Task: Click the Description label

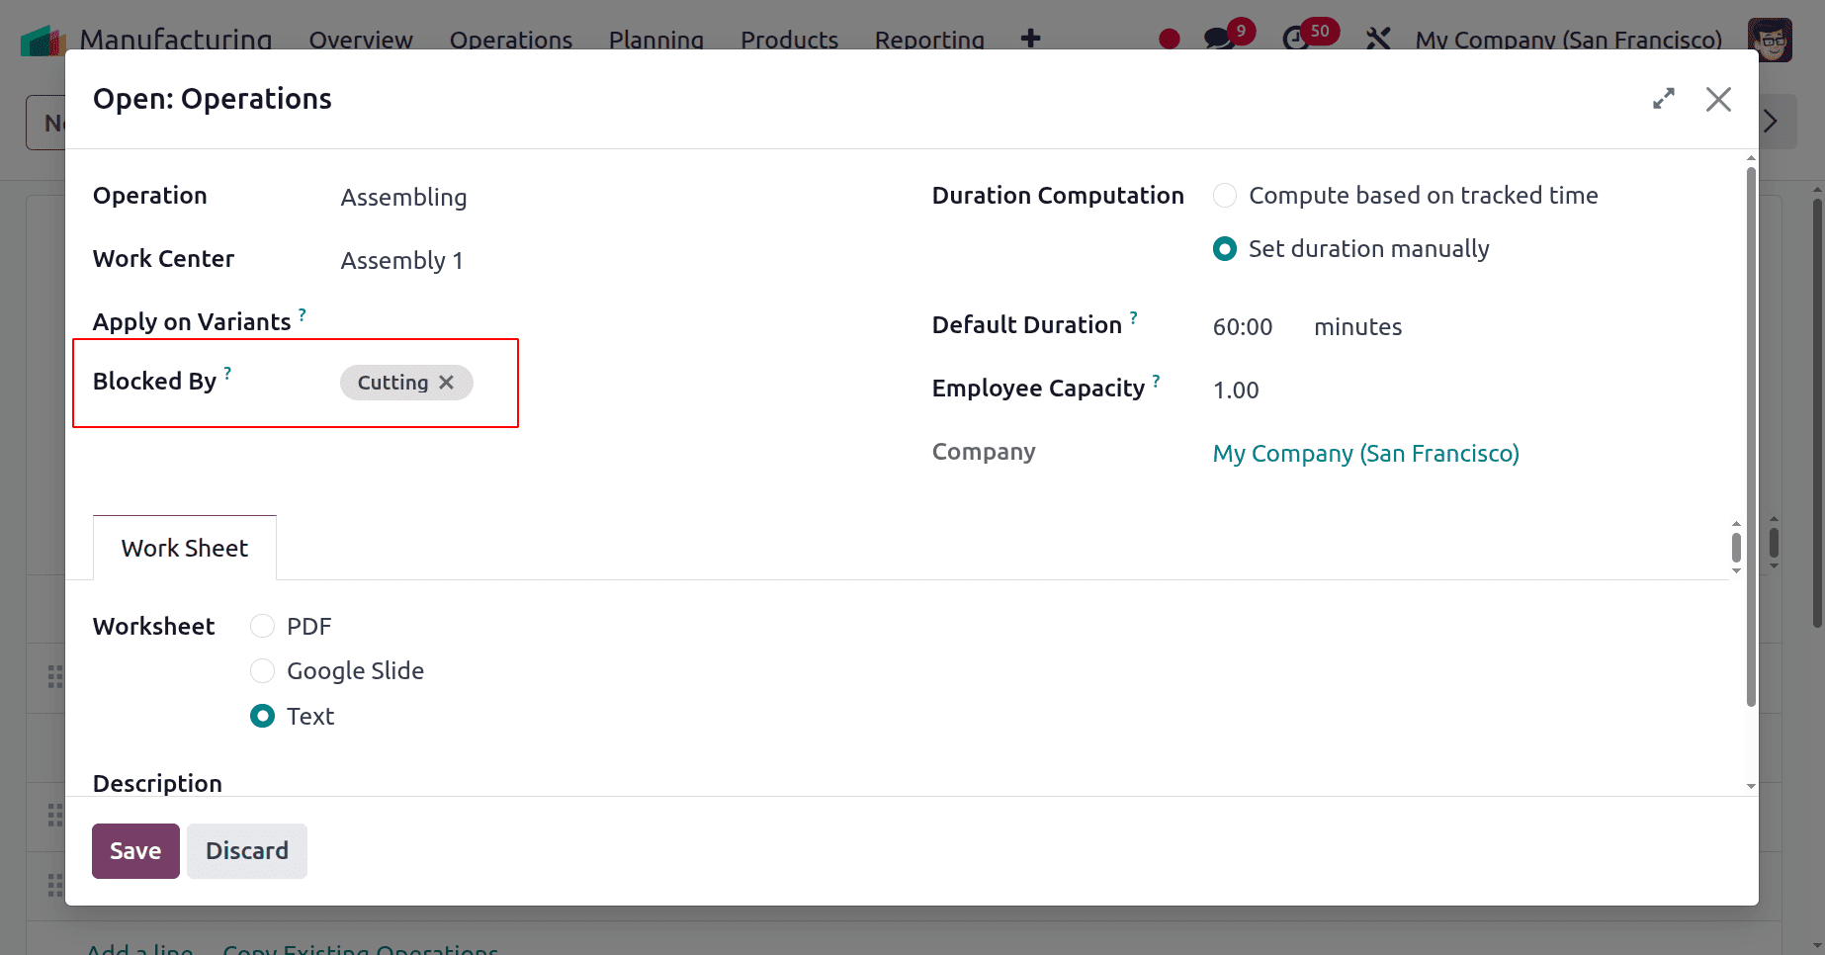Action: pyautogui.click(x=157, y=783)
